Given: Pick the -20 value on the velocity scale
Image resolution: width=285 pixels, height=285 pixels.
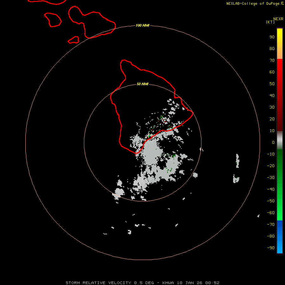Looking at the screenshot, I should coord(271,166).
